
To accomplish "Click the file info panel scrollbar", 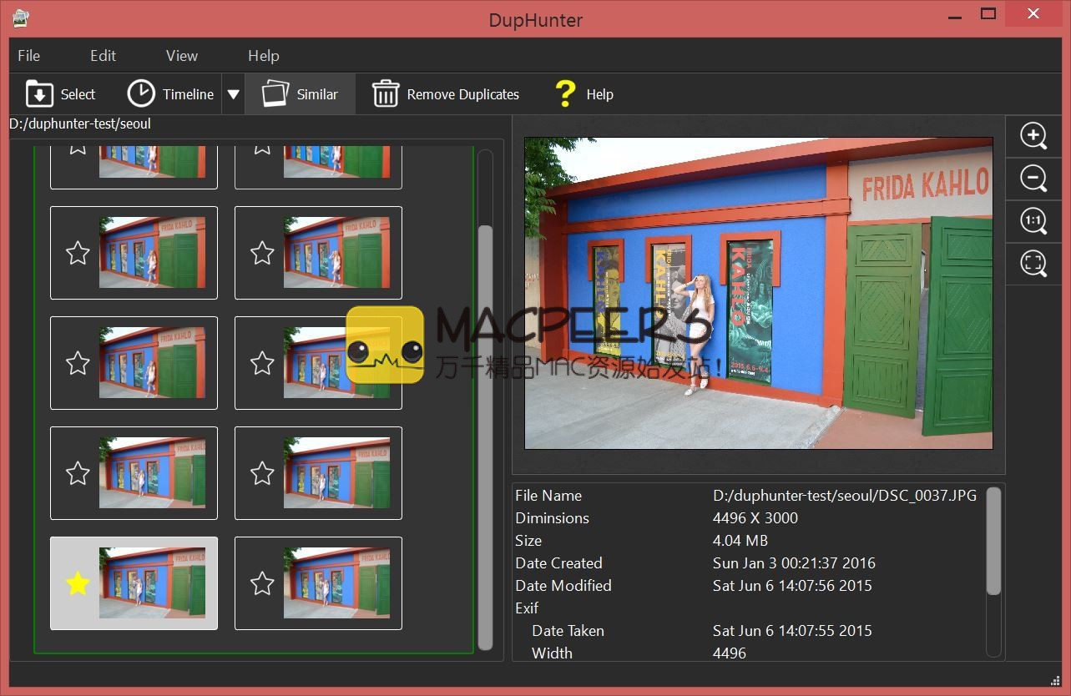I will point(993,542).
